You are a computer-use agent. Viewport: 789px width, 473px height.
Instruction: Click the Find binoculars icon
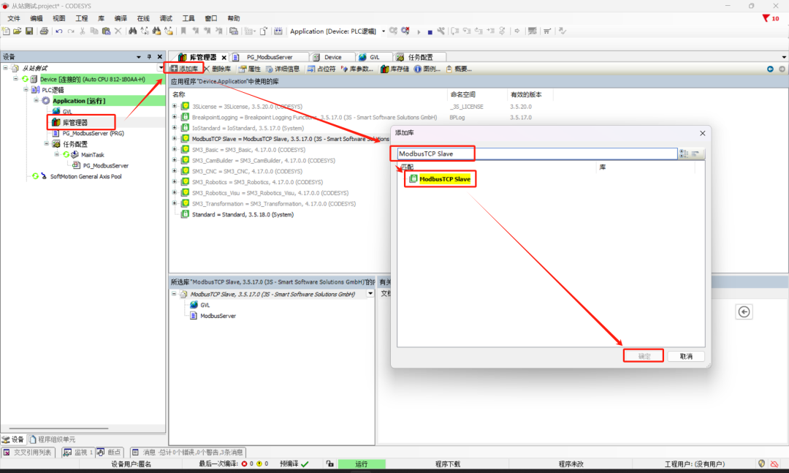(132, 31)
